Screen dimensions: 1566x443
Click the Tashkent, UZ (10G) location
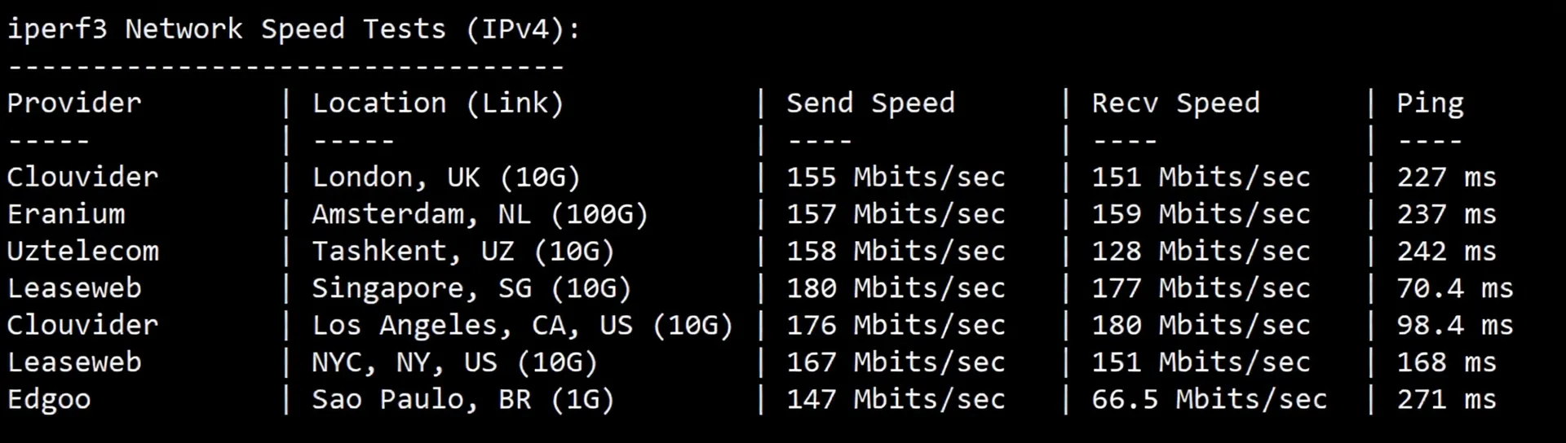point(462,251)
